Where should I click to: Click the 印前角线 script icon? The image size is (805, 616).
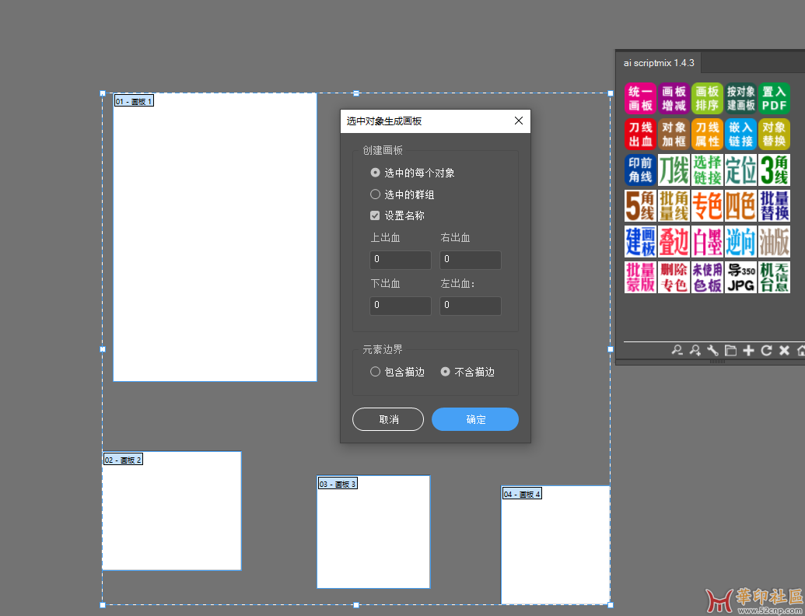640,170
